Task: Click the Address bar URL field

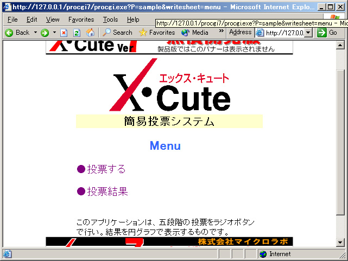Action: click(284, 33)
